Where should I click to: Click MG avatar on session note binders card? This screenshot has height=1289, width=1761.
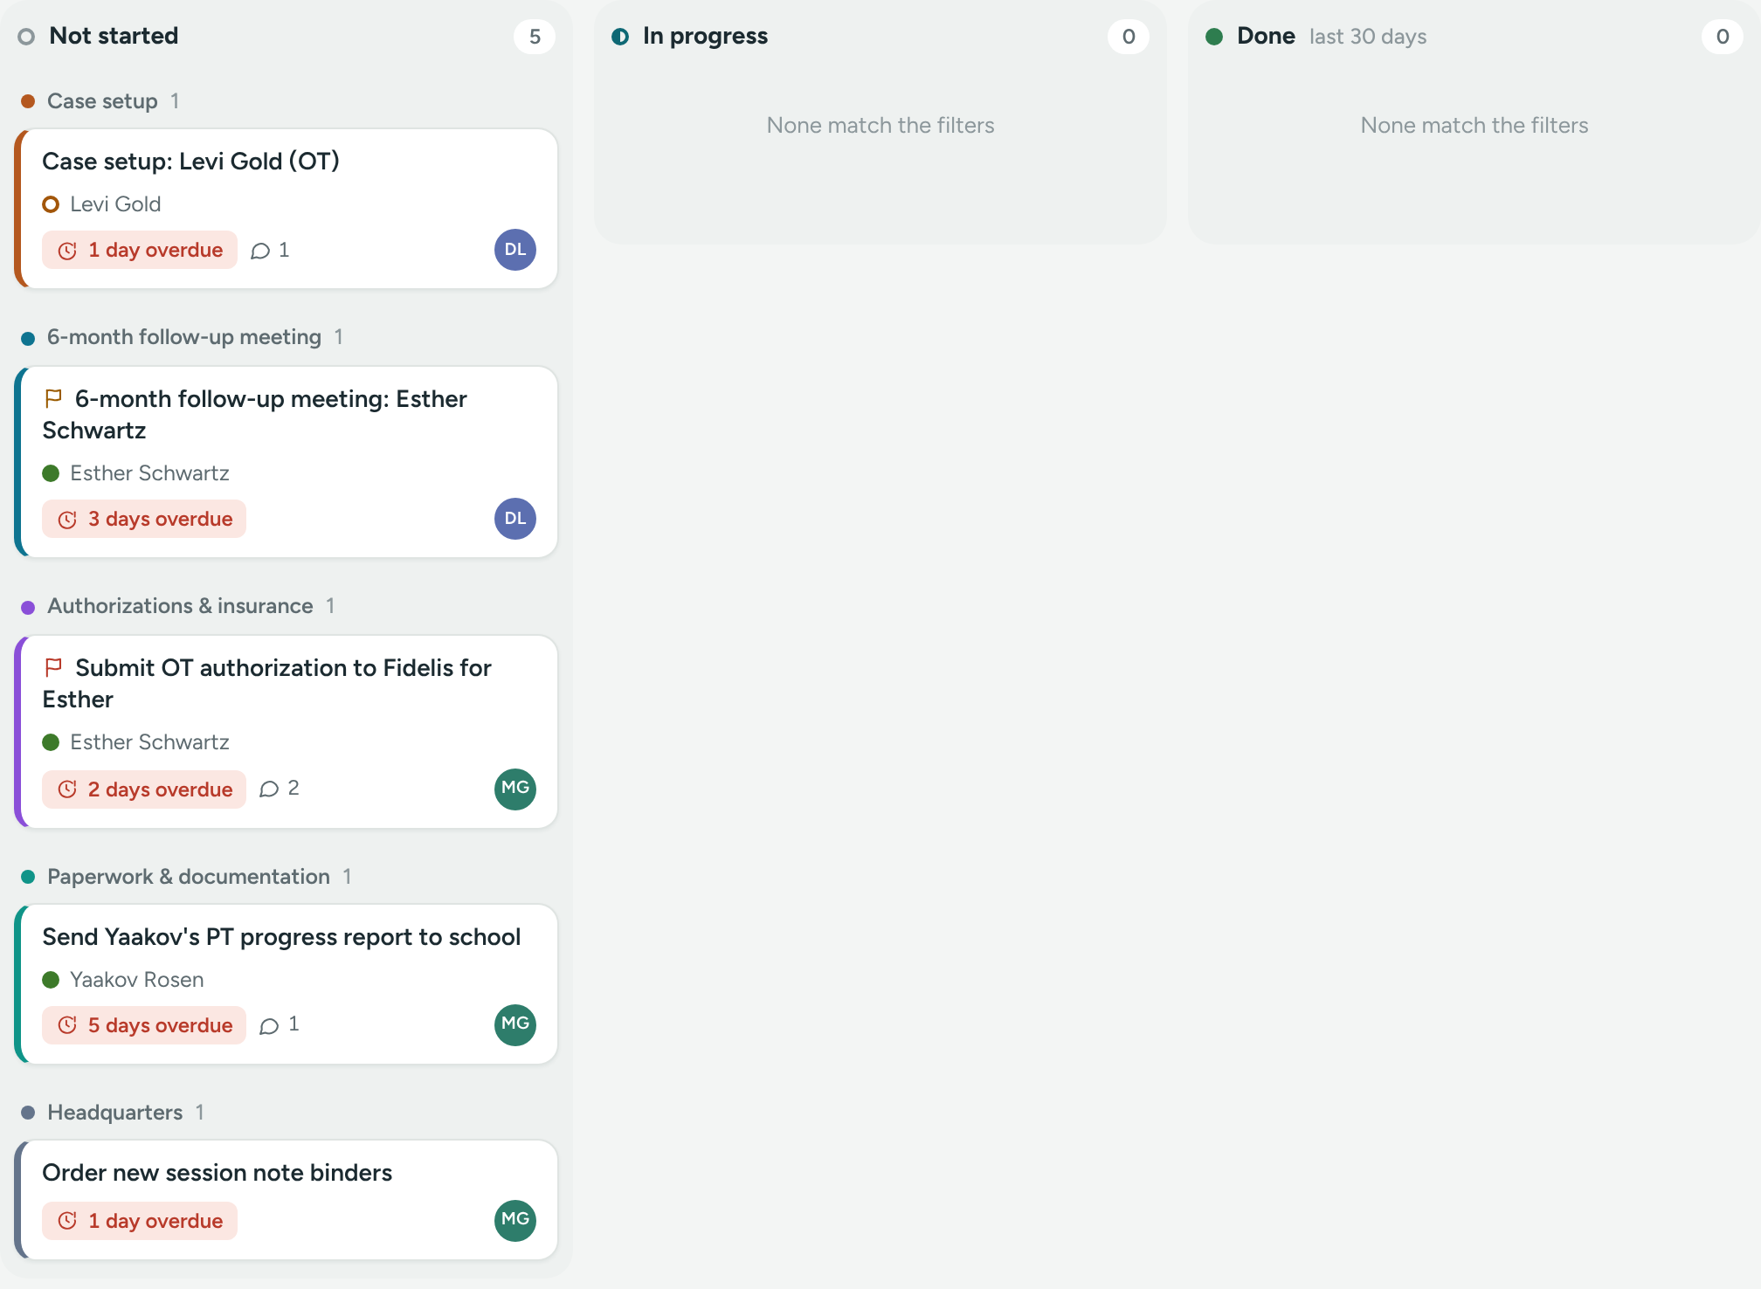pyautogui.click(x=515, y=1220)
